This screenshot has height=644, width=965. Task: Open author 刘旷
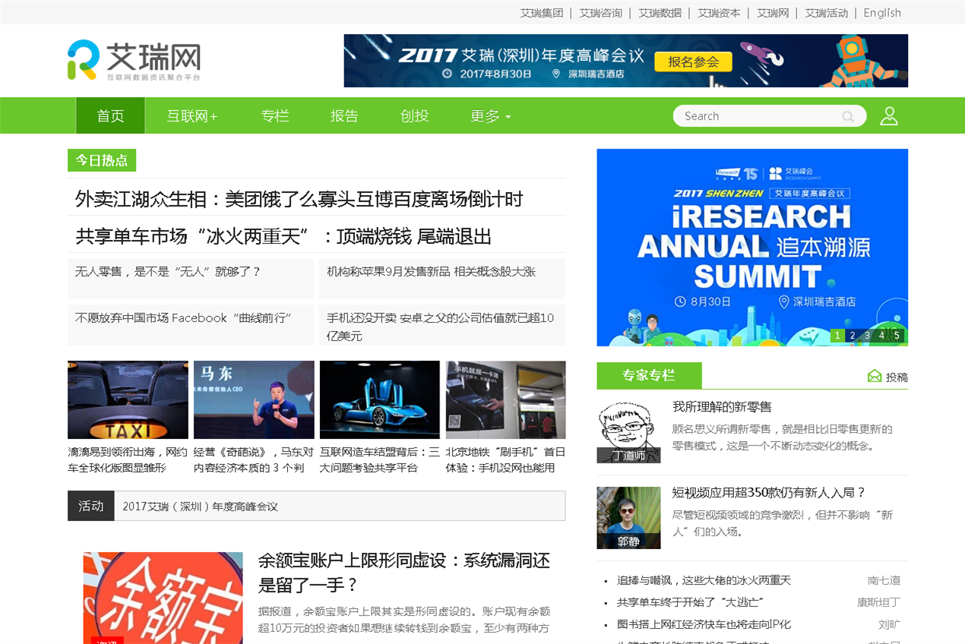coord(890,624)
